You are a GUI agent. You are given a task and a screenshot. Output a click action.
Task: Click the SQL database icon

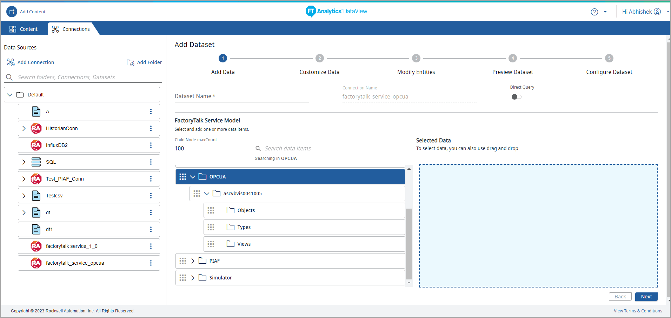click(36, 162)
